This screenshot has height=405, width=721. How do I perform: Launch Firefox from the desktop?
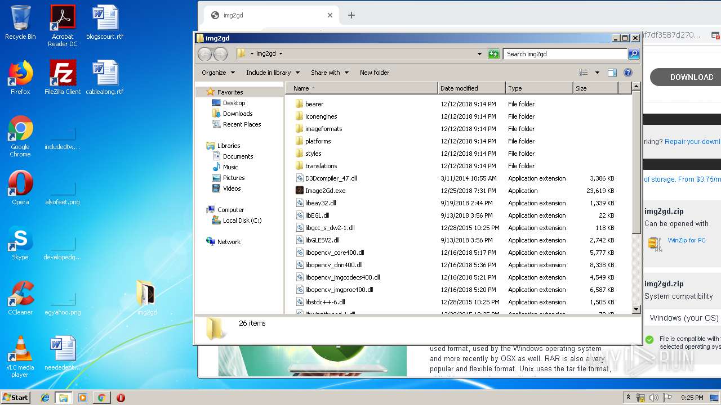[20, 78]
